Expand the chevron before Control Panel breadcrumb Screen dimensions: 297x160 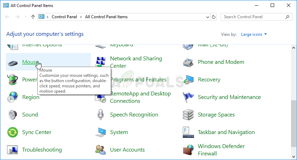(47, 17)
